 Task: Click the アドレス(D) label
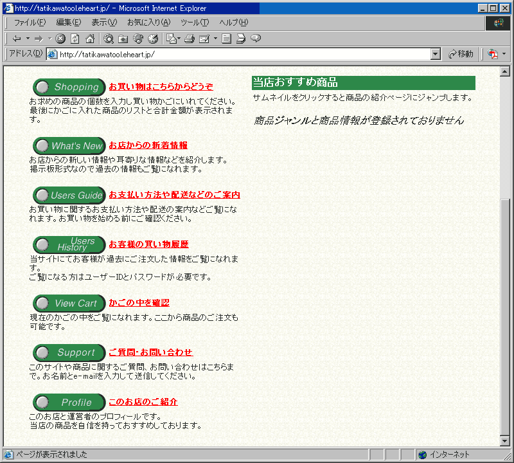click(26, 53)
